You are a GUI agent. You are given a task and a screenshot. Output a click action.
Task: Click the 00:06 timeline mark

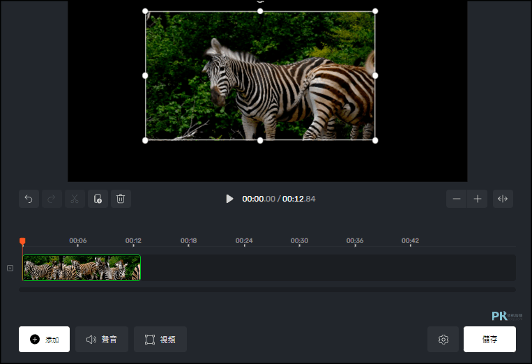click(77, 241)
